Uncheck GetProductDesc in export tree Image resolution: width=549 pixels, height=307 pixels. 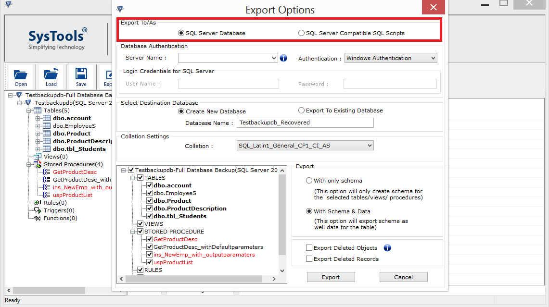[150, 239]
